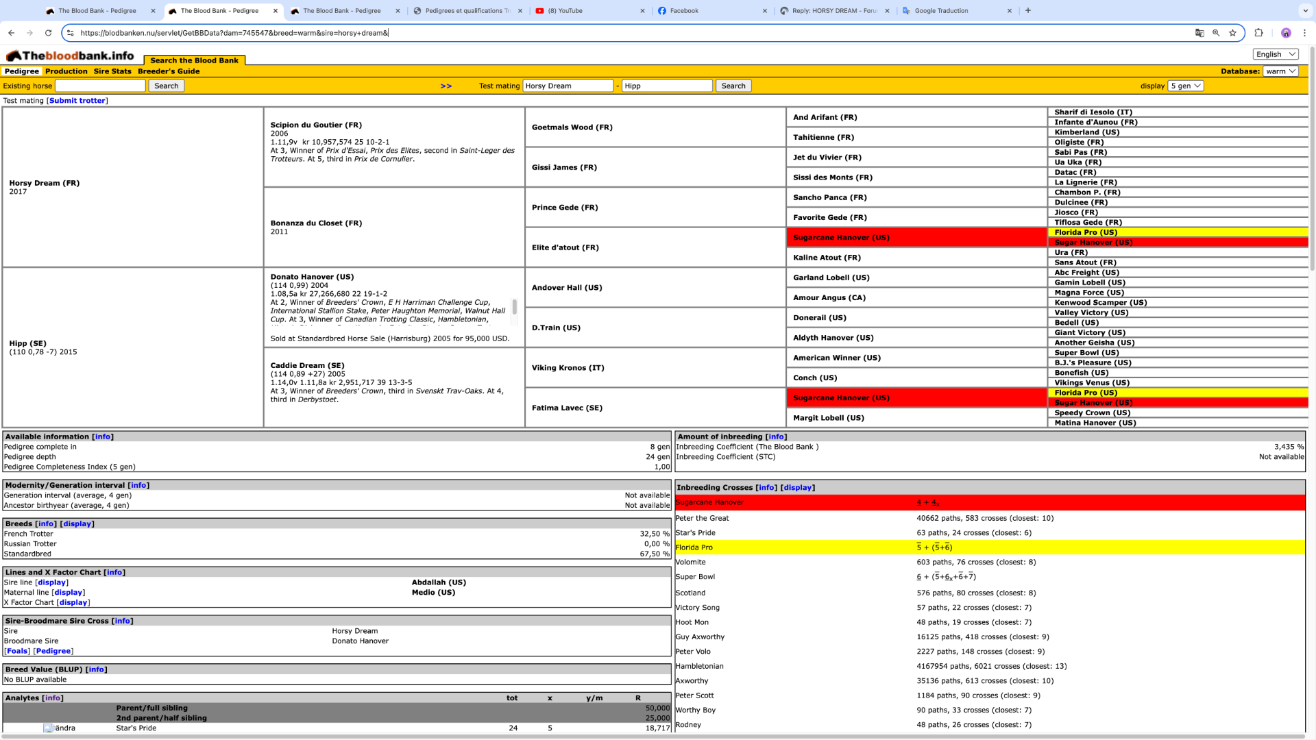The height and width of the screenshot is (740, 1316).
Task: Click Search button for Test mating
Action: pos(733,86)
